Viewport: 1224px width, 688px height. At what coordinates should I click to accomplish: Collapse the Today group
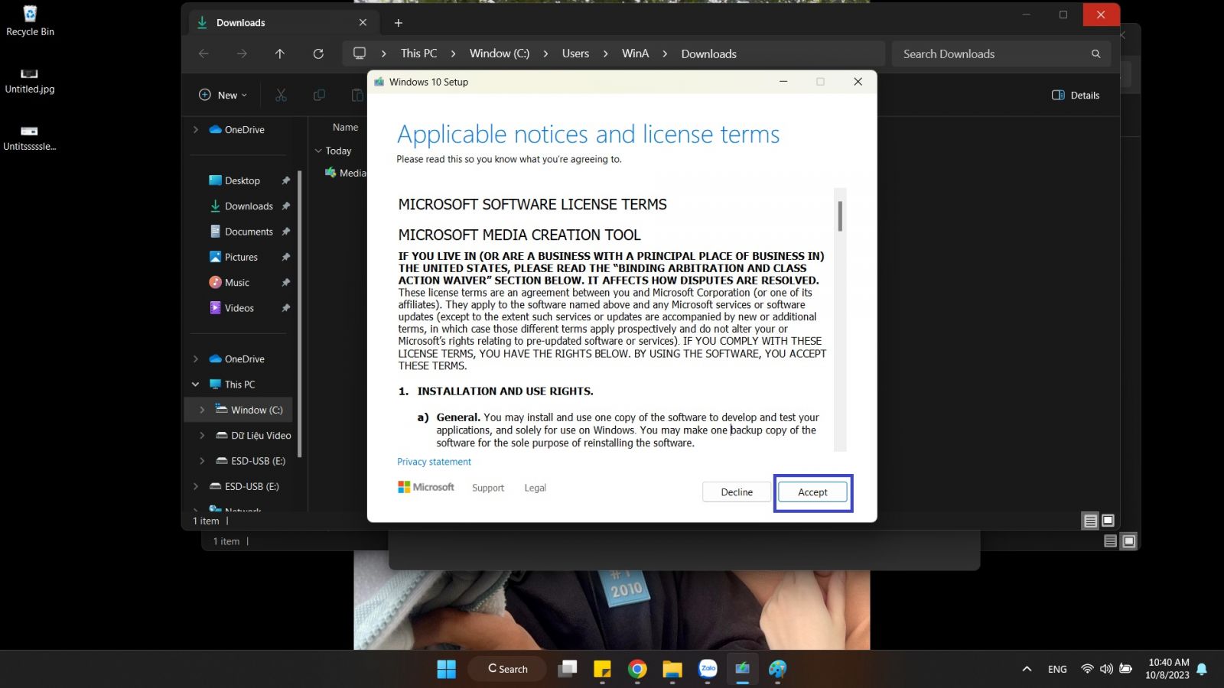(x=318, y=151)
